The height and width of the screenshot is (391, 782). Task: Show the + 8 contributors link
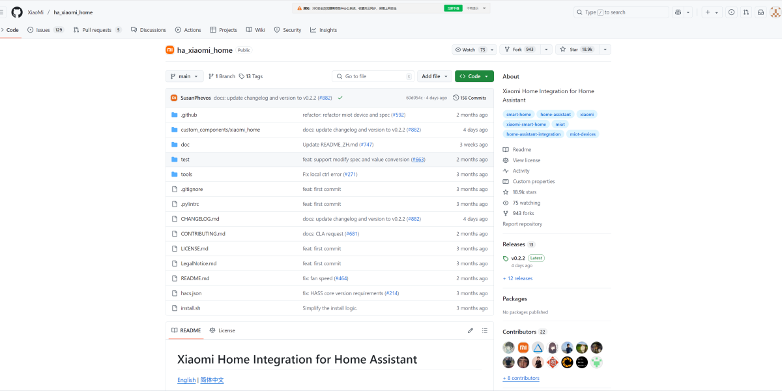(521, 378)
